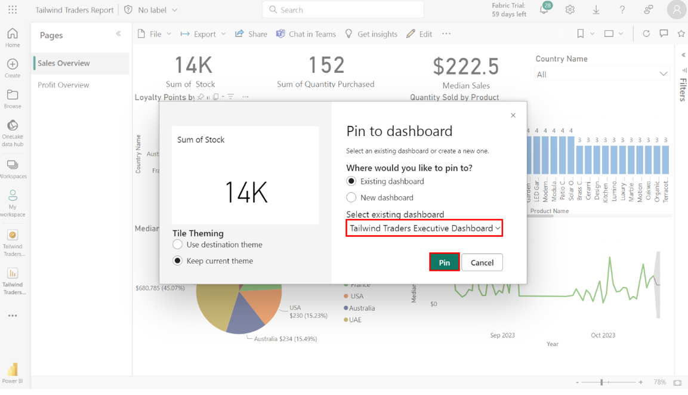
Task: Open the Country Name slicer dropdown
Action: [x=601, y=74]
